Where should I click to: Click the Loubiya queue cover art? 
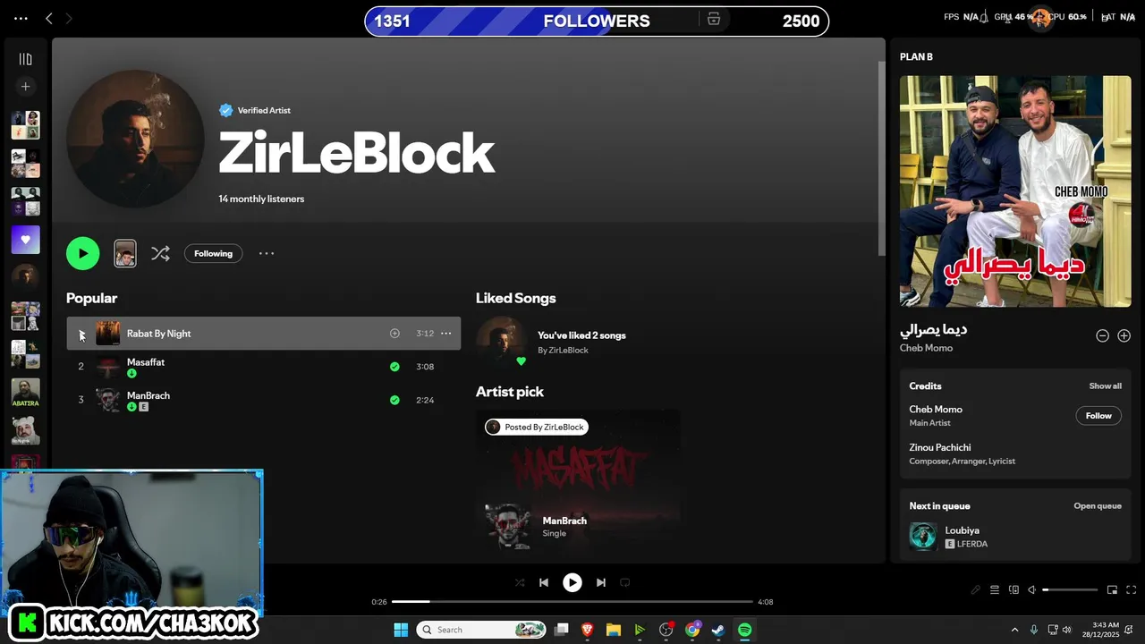point(923,537)
